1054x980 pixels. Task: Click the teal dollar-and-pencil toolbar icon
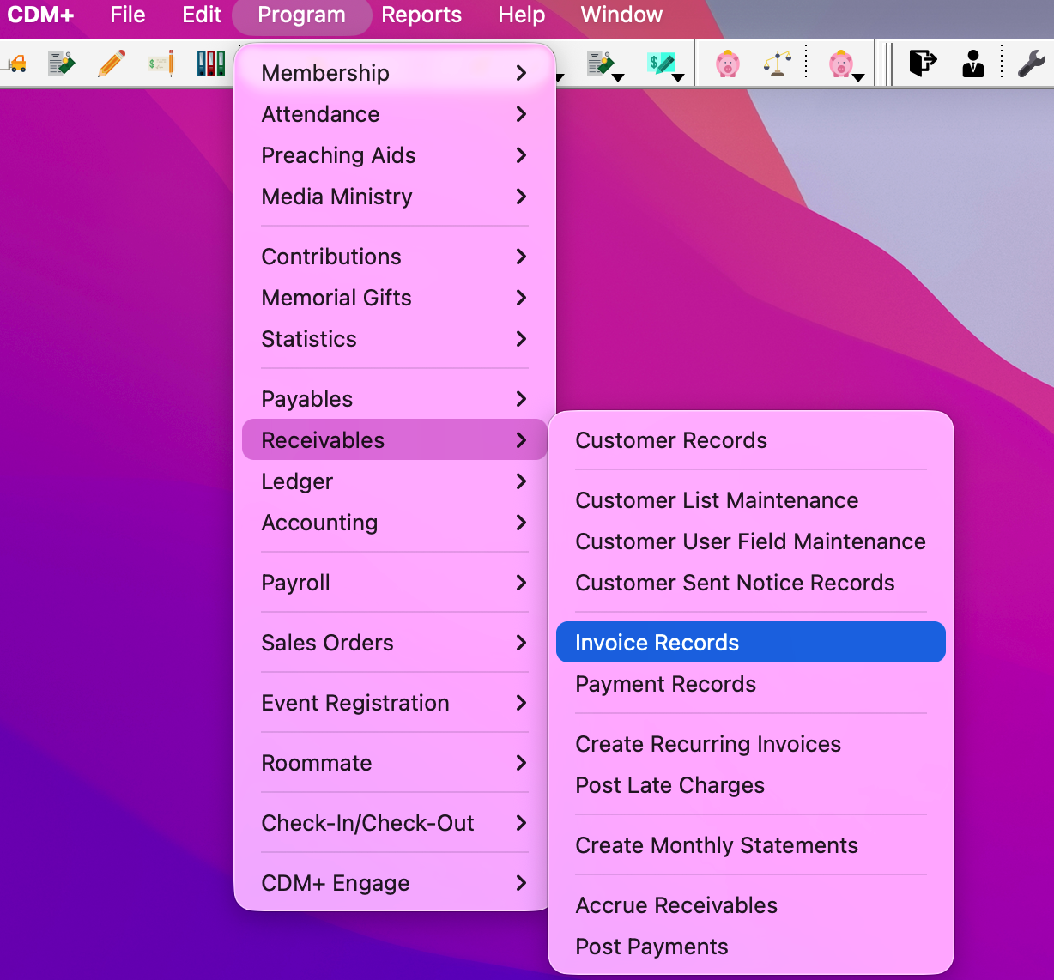663,64
